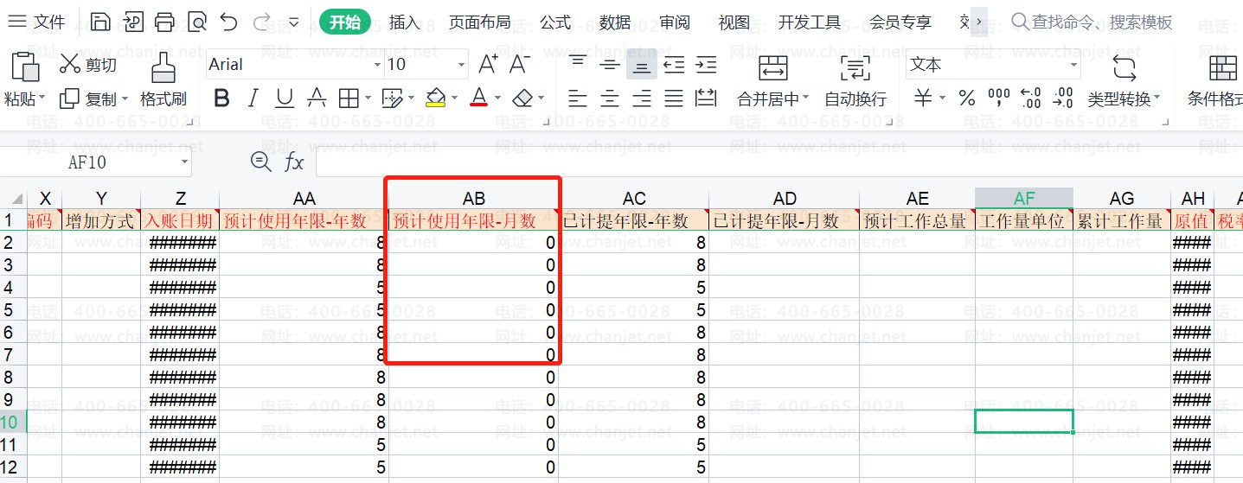Click the draw border pencil icon

[393, 99]
